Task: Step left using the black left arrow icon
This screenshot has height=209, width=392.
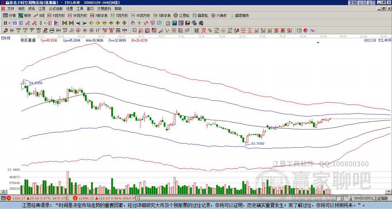Action: (x=78, y=23)
